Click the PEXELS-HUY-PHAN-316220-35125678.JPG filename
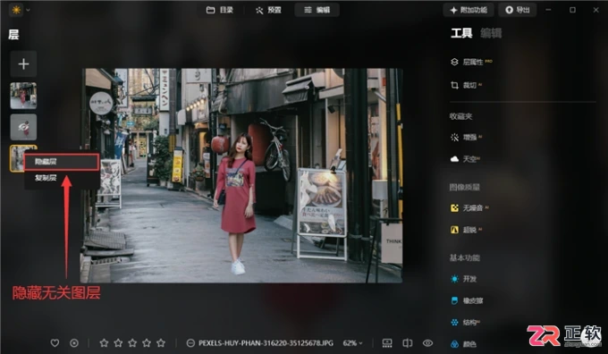608x354 pixels. coord(266,343)
